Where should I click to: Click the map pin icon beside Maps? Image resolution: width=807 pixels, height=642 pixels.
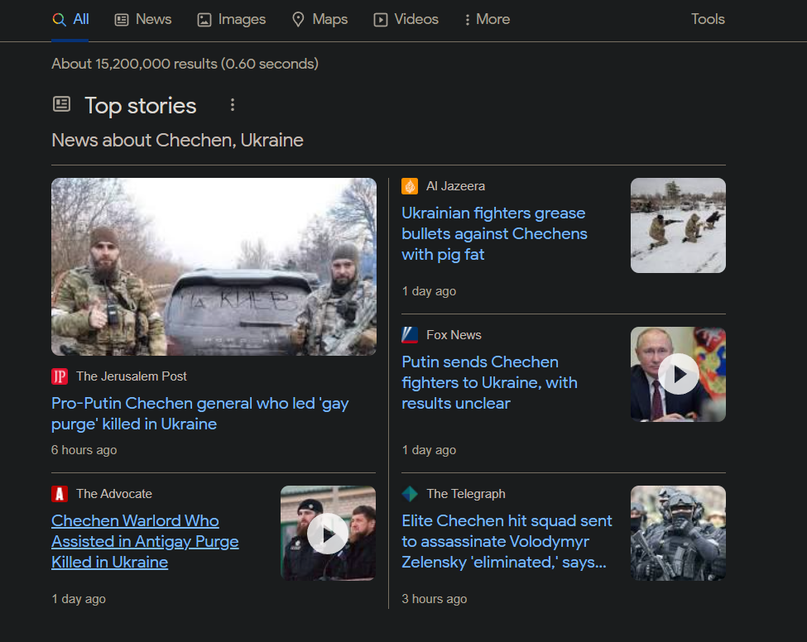point(298,20)
